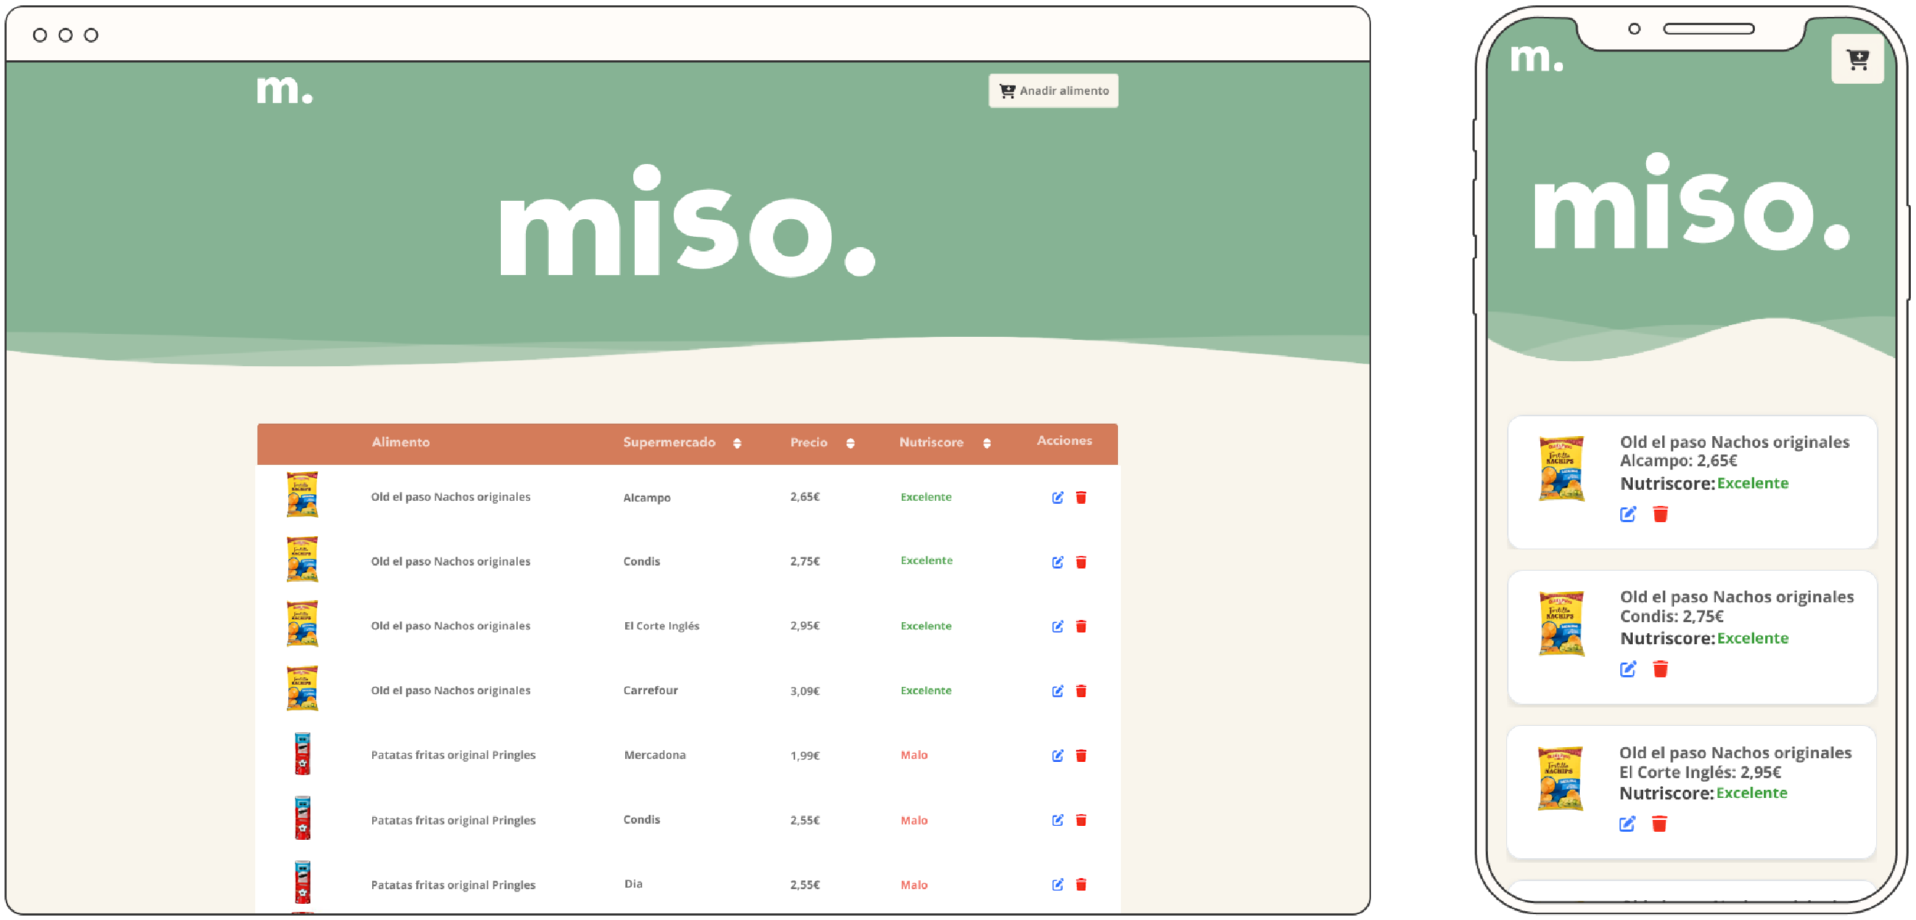This screenshot has height=920, width=1916.
Task: Delete the Mercadona Pringles row
Action: [x=1081, y=755]
